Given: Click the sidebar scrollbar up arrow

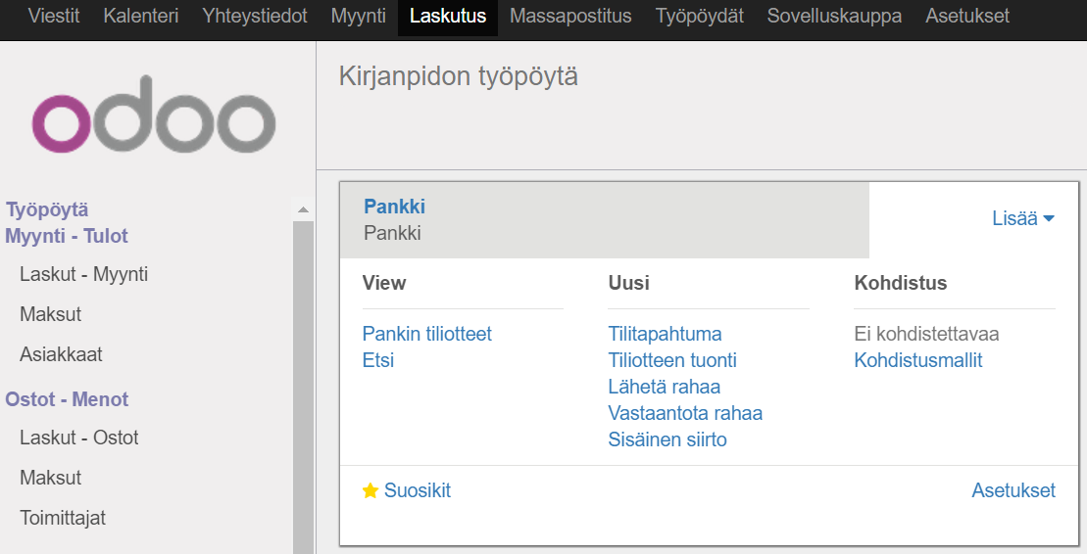Looking at the screenshot, I should (x=303, y=209).
